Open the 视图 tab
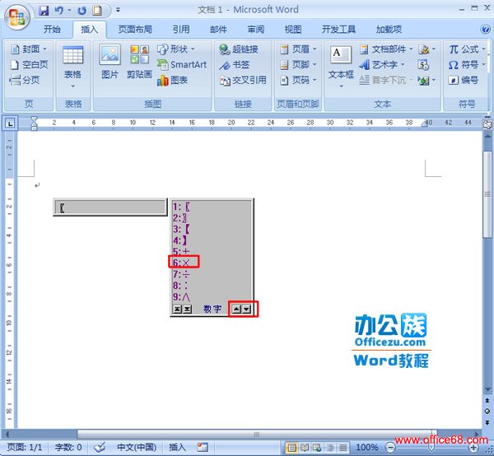This screenshot has width=494, height=456. click(x=293, y=30)
